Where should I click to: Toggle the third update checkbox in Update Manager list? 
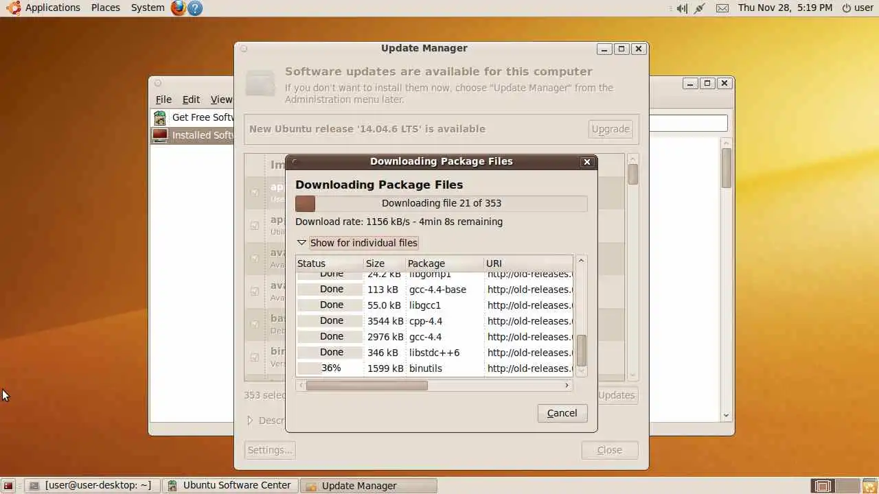255,258
